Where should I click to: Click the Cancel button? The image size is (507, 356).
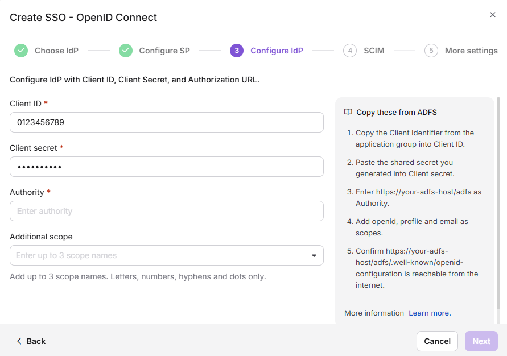[437, 341]
